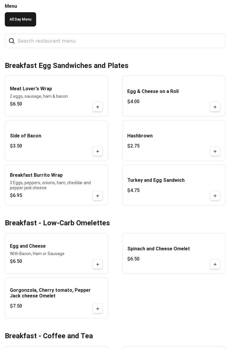The image size is (230, 349).
Task: Add Side of Bacon to cart
Action: pyautogui.click(x=98, y=151)
